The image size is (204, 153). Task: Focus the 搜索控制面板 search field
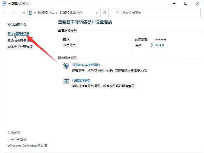tap(156, 13)
